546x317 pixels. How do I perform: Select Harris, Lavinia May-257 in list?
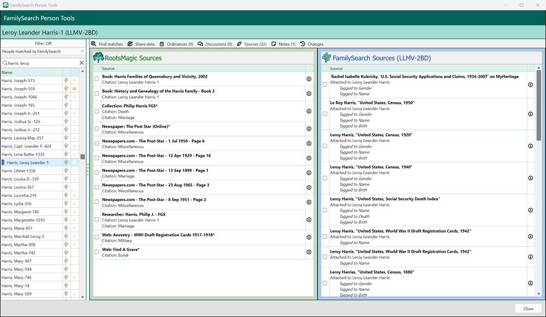tap(32, 138)
